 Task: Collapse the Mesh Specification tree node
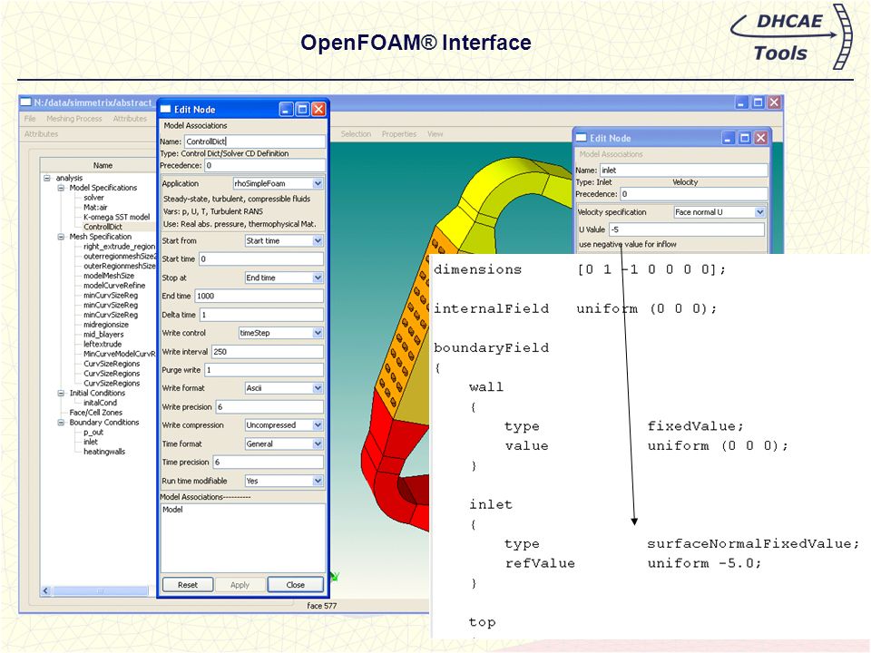(61, 237)
